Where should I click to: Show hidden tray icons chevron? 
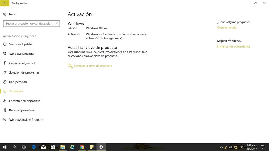tap(221, 147)
